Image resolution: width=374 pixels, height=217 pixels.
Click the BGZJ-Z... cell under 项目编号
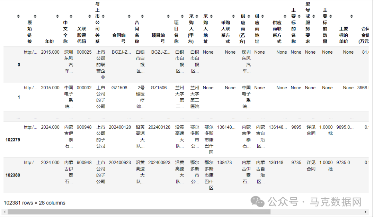(161, 52)
